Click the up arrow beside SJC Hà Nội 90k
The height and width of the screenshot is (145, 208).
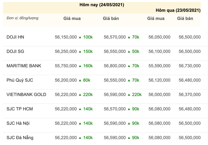coord(129,123)
